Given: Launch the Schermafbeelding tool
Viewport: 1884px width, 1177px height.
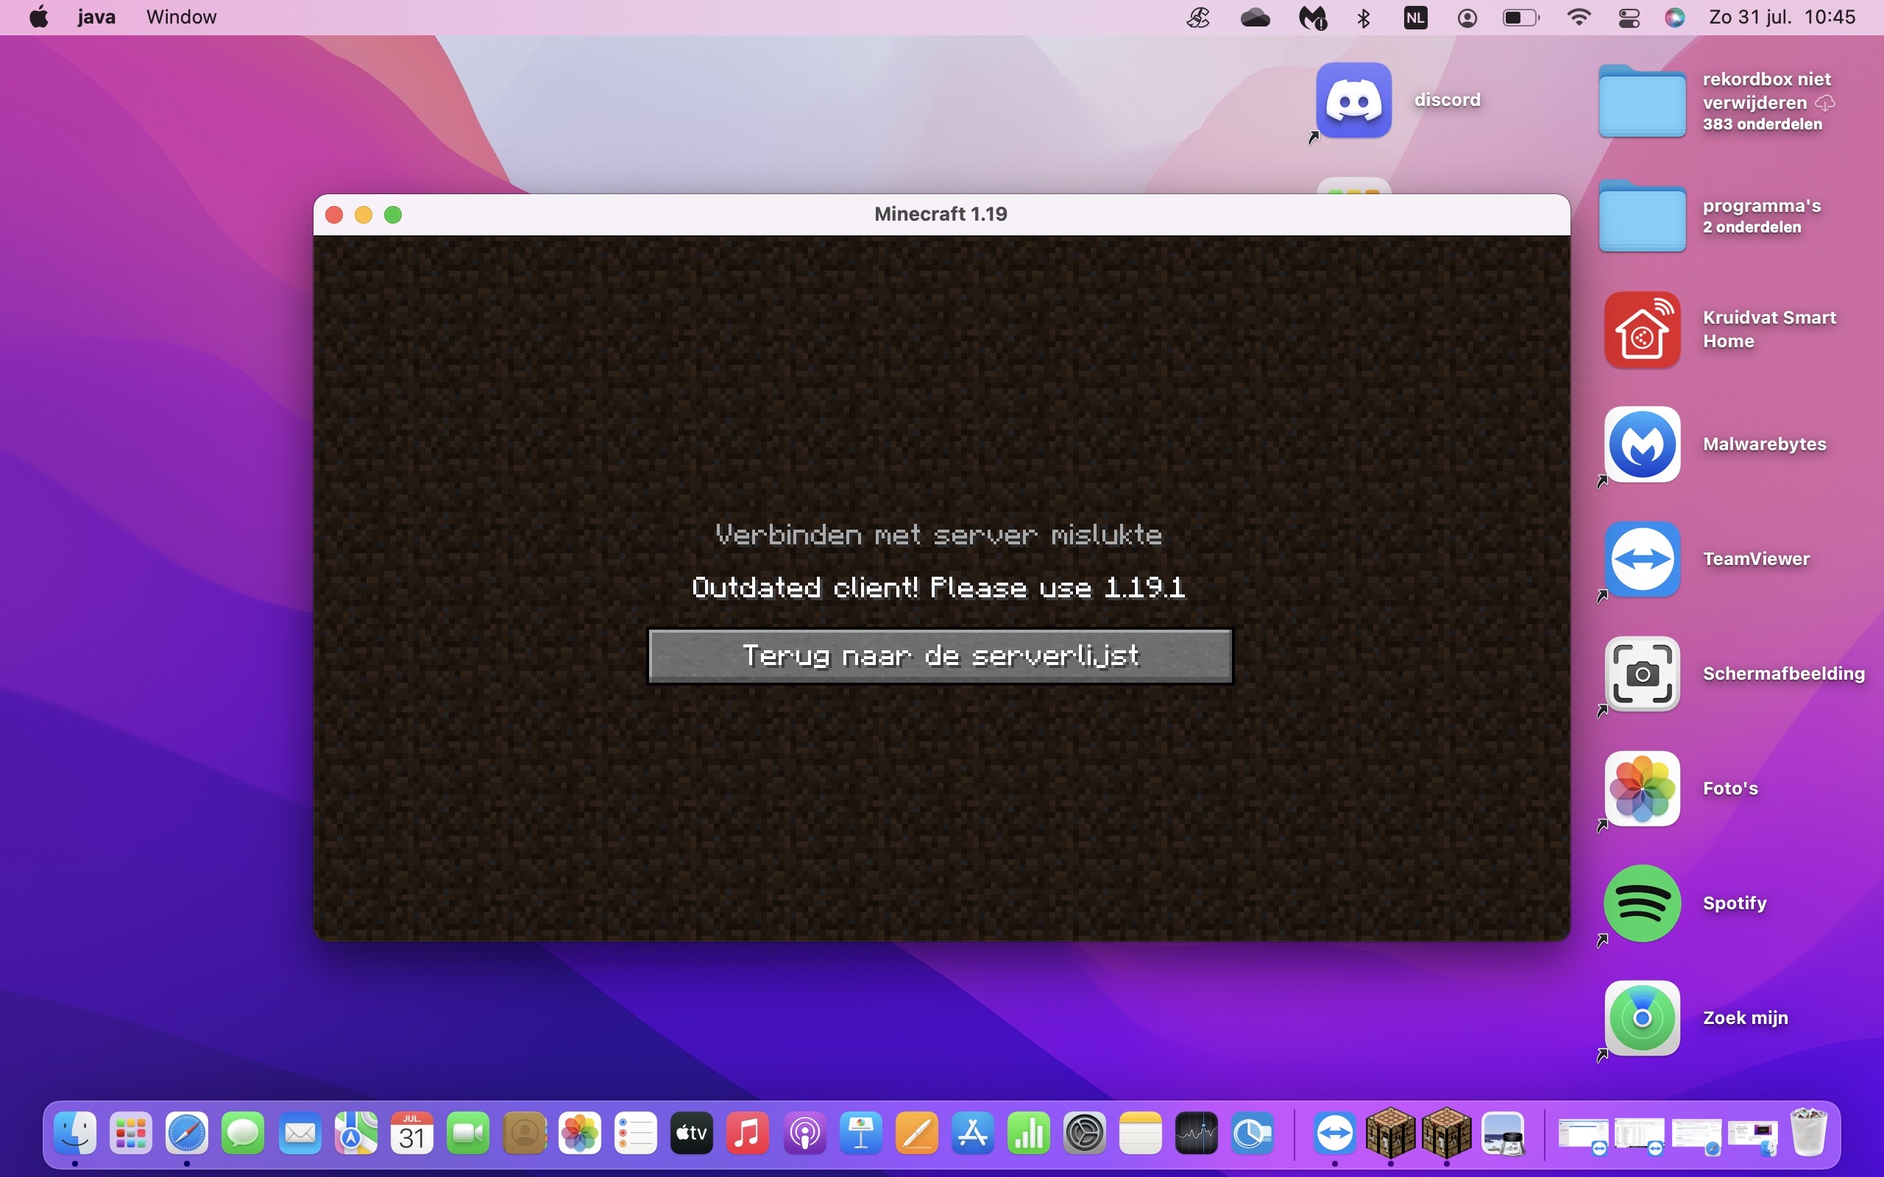Looking at the screenshot, I should point(1642,673).
